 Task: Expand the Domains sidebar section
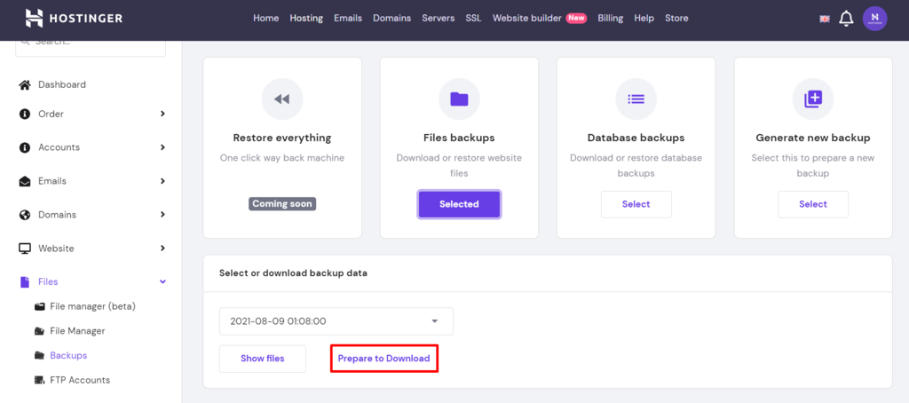[162, 215]
